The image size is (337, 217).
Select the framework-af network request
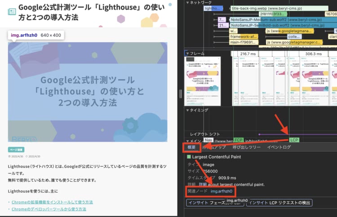244,36
